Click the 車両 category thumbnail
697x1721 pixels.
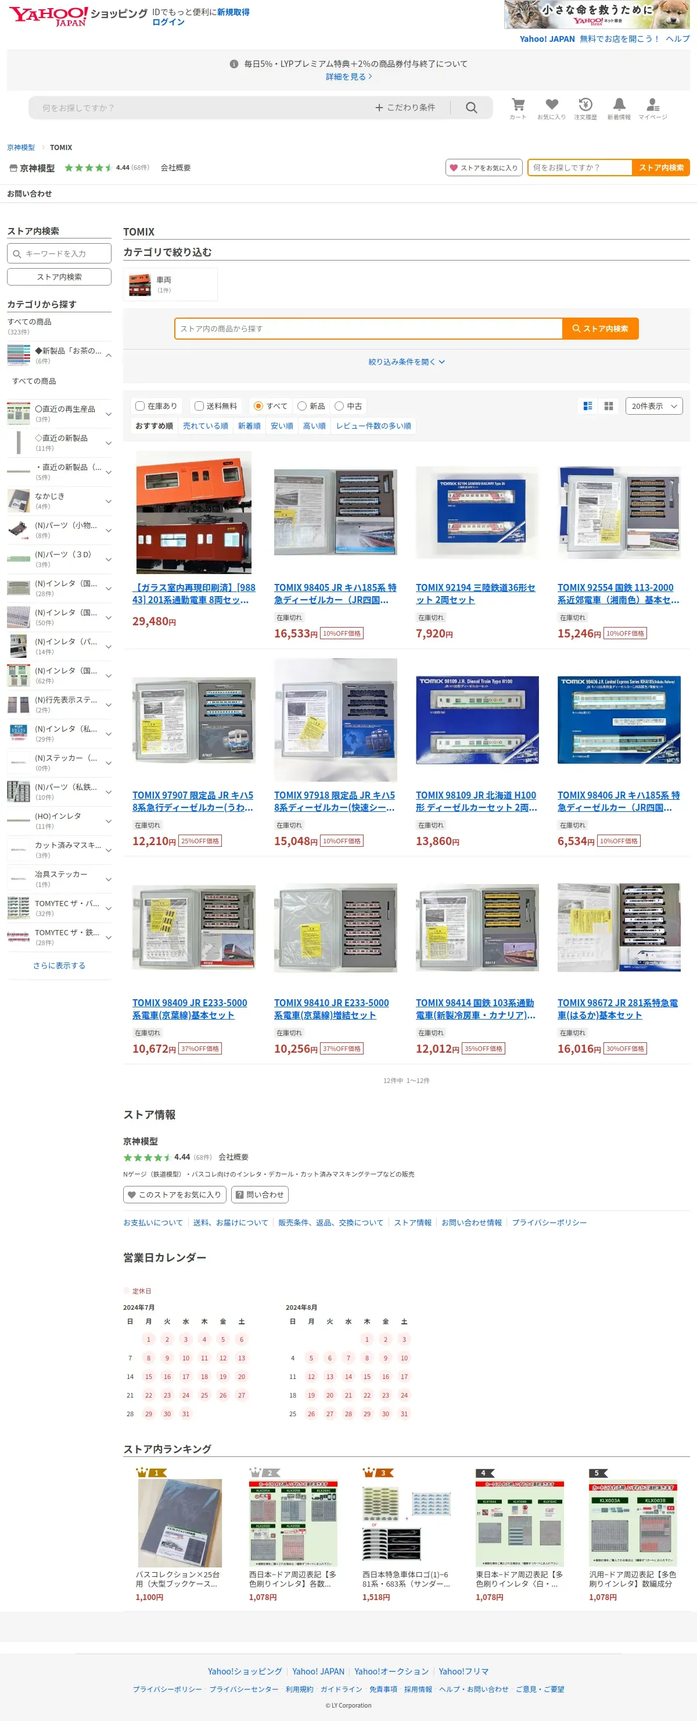coord(139,284)
